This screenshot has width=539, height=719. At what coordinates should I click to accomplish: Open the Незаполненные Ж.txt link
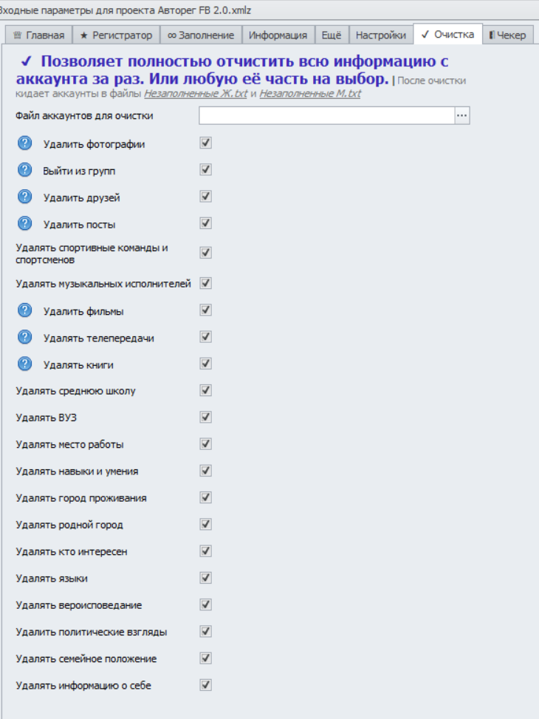pyautogui.click(x=196, y=95)
